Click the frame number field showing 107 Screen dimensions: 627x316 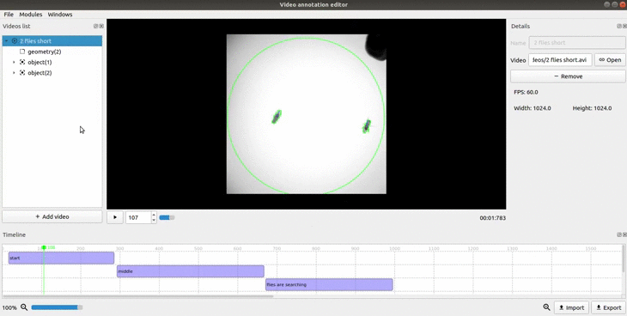[138, 217]
